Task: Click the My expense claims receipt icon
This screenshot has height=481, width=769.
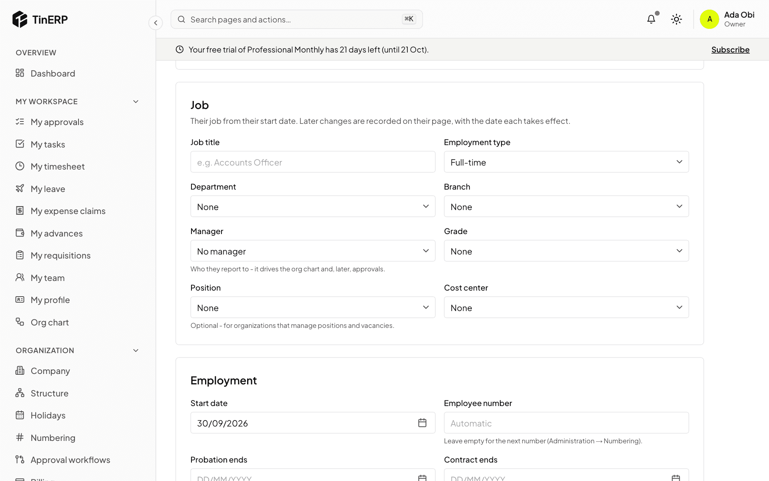Action: coord(20,210)
